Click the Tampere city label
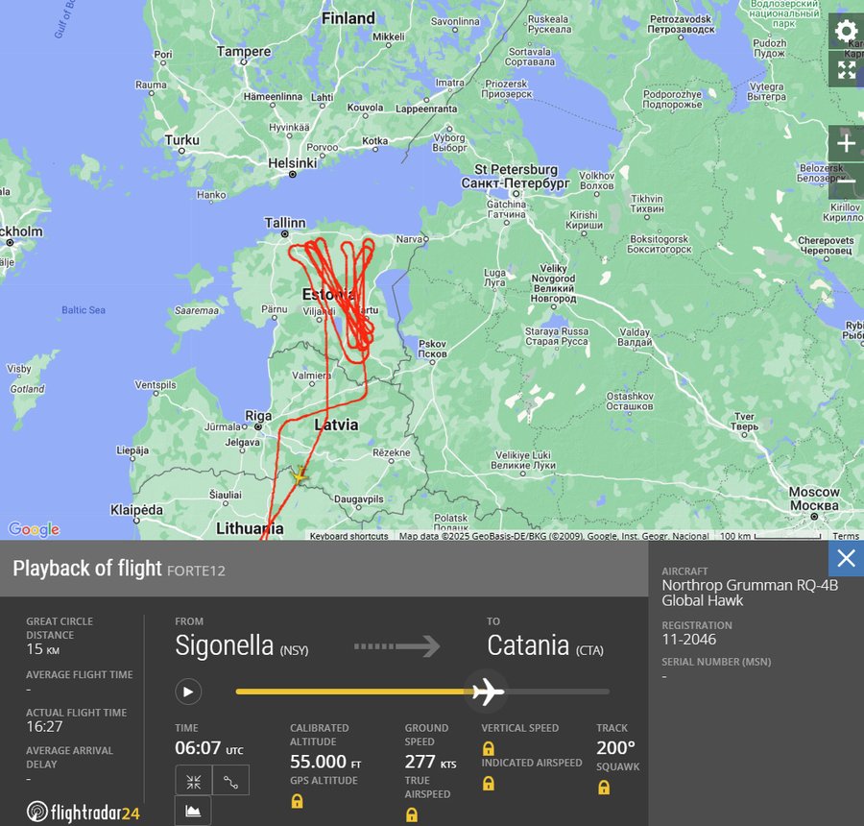864x826 pixels. pos(244,51)
